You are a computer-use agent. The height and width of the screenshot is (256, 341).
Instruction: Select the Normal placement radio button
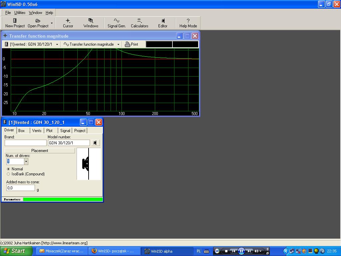pyautogui.click(x=8, y=169)
